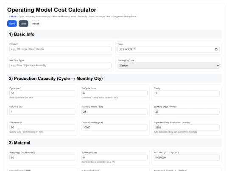Click the Weight (g) input field
229x171 pixels.
[42, 157]
